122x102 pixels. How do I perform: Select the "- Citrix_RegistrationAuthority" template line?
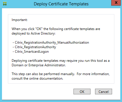click(x=34, y=47)
